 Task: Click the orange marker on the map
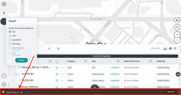coord(81,30)
